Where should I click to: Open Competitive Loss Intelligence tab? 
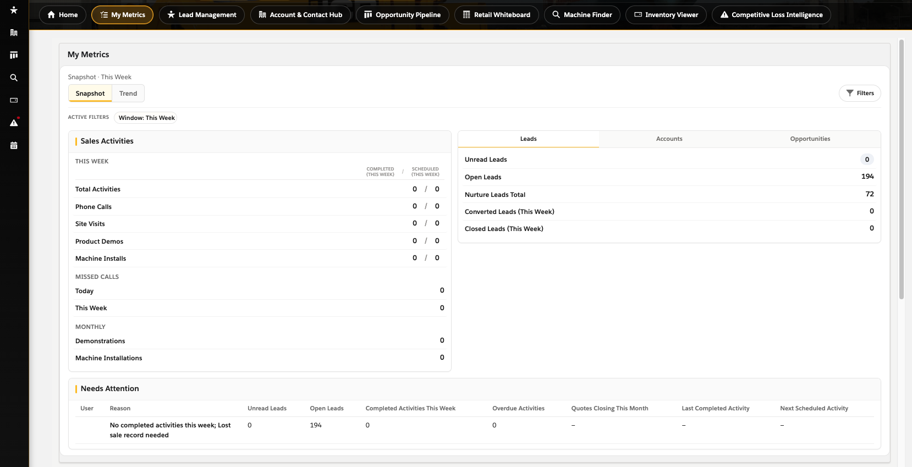point(771,15)
